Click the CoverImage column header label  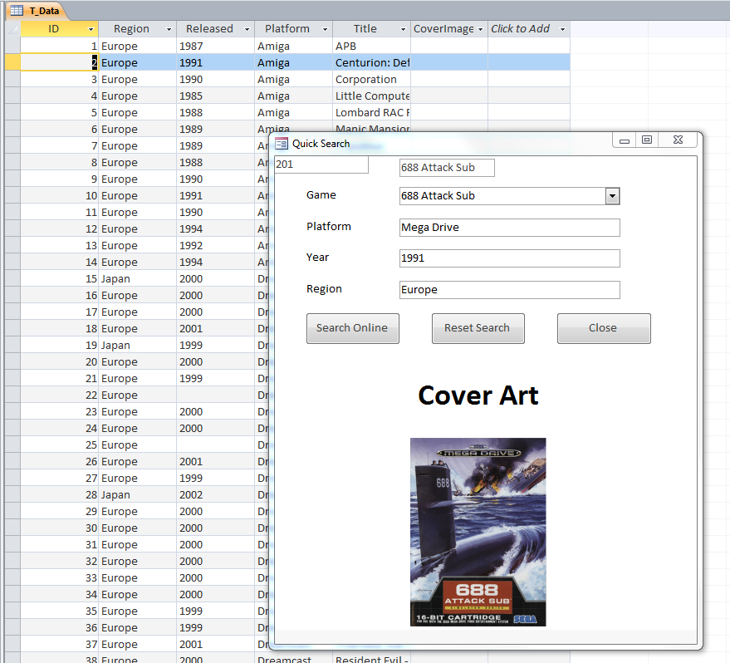443,29
